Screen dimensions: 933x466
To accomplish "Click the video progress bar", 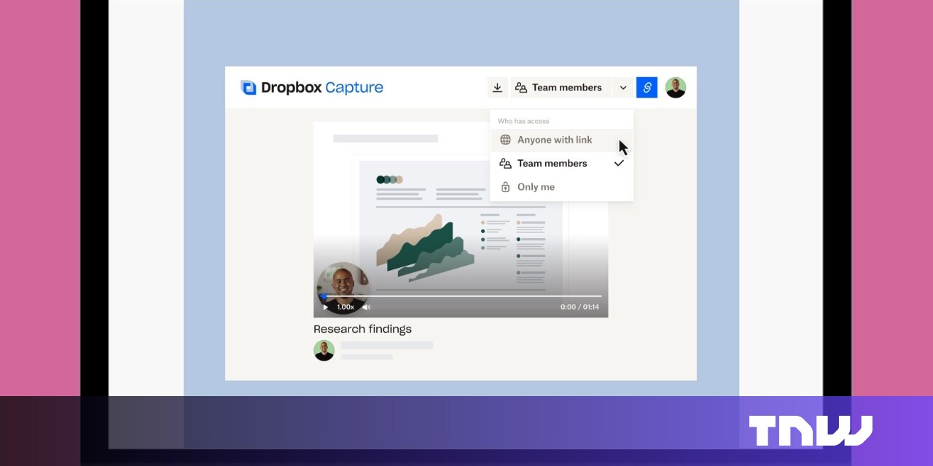I will click(461, 296).
